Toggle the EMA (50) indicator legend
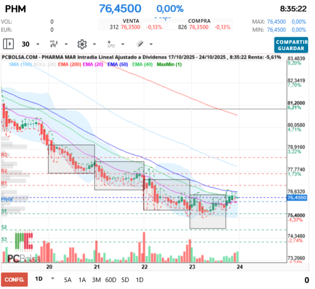Screen dimensions: 315x289 [118, 65]
